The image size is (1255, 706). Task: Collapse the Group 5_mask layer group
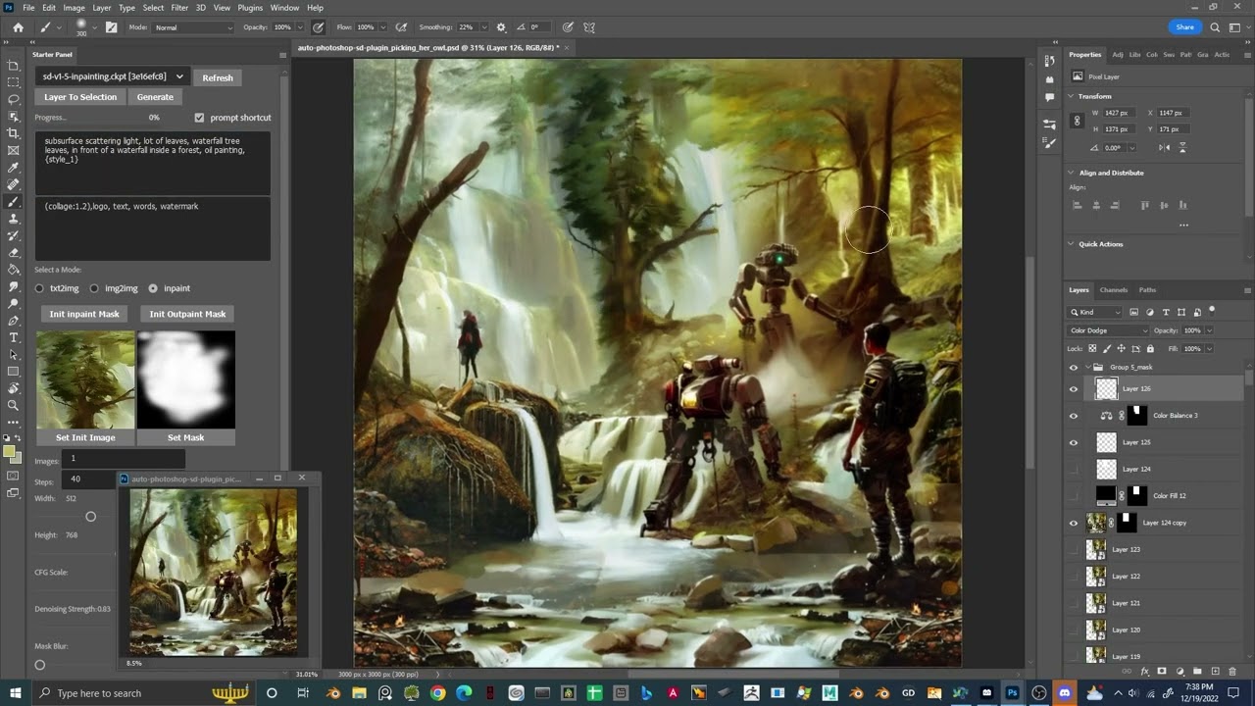pos(1086,367)
